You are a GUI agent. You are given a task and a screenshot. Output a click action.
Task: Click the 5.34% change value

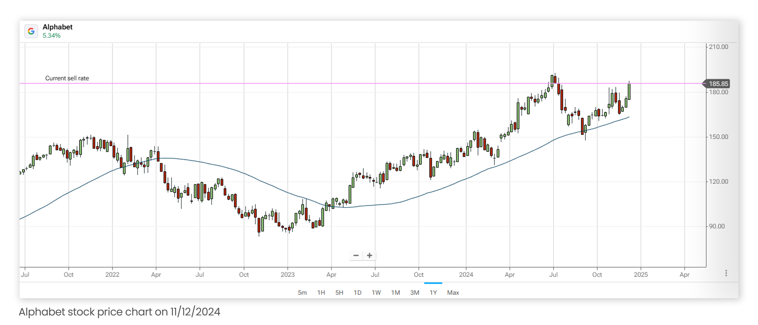pos(51,36)
